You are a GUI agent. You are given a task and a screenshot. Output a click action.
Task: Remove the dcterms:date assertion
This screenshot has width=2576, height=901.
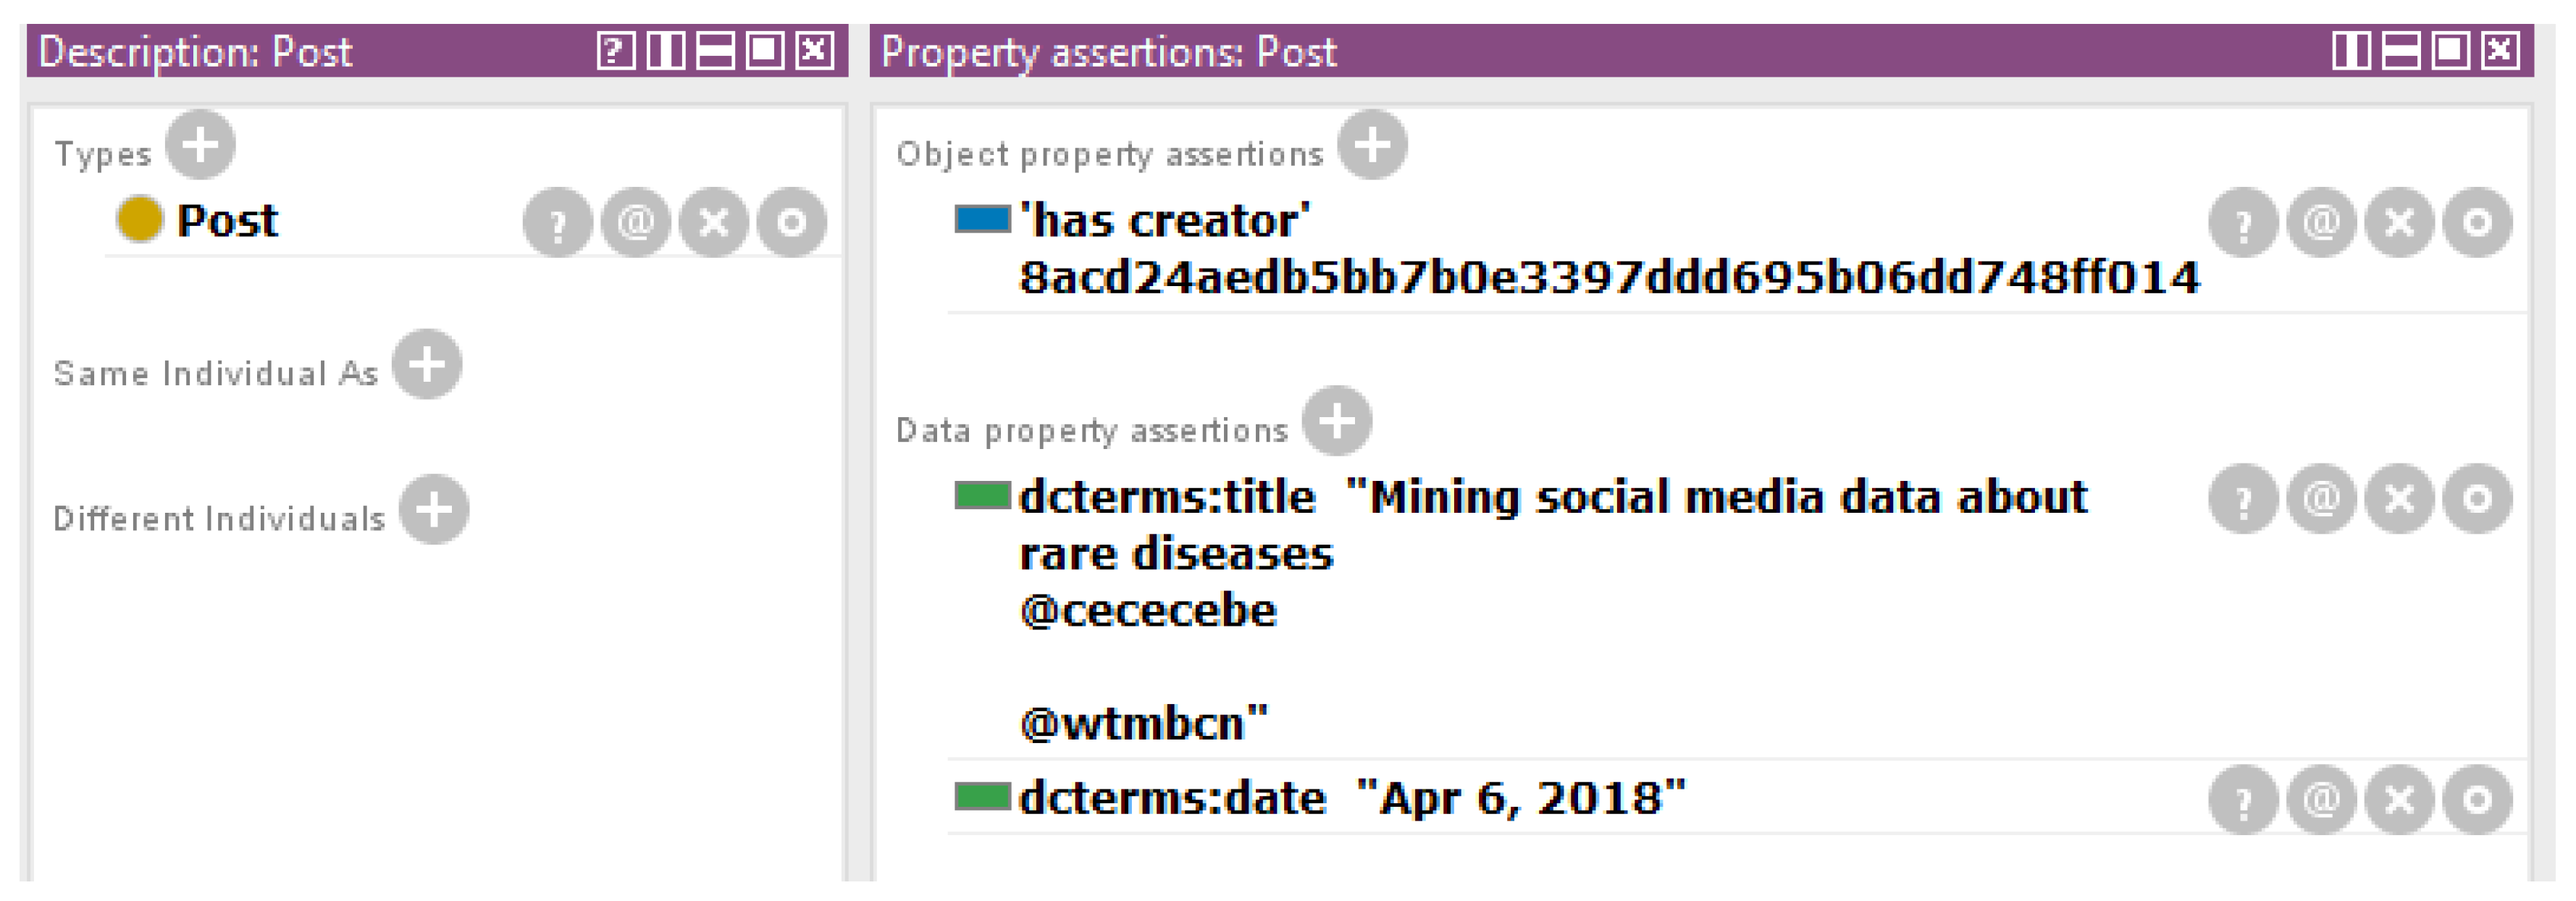click(x=2399, y=799)
